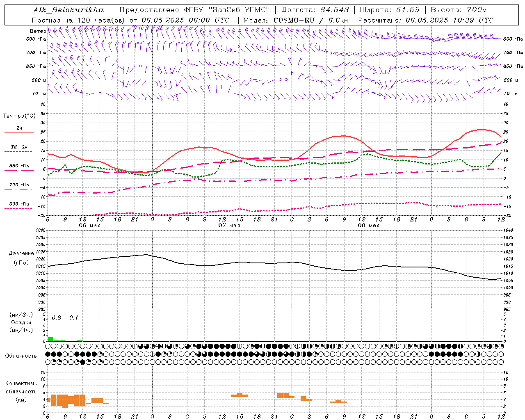Click the 'Модель COSMO-RU / 6.6км' label

point(296,20)
